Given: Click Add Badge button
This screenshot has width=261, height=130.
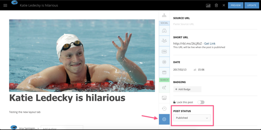Looking at the screenshot, I should [187, 89].
